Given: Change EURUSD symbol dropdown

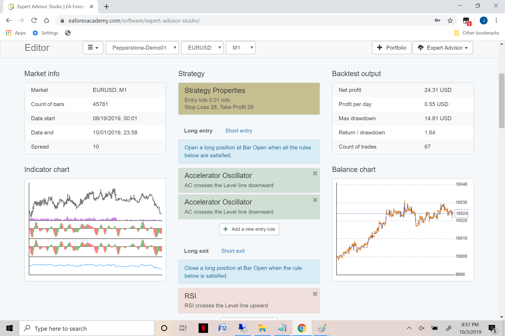Looking at the screenshot, I should click(x=202, y=48).
